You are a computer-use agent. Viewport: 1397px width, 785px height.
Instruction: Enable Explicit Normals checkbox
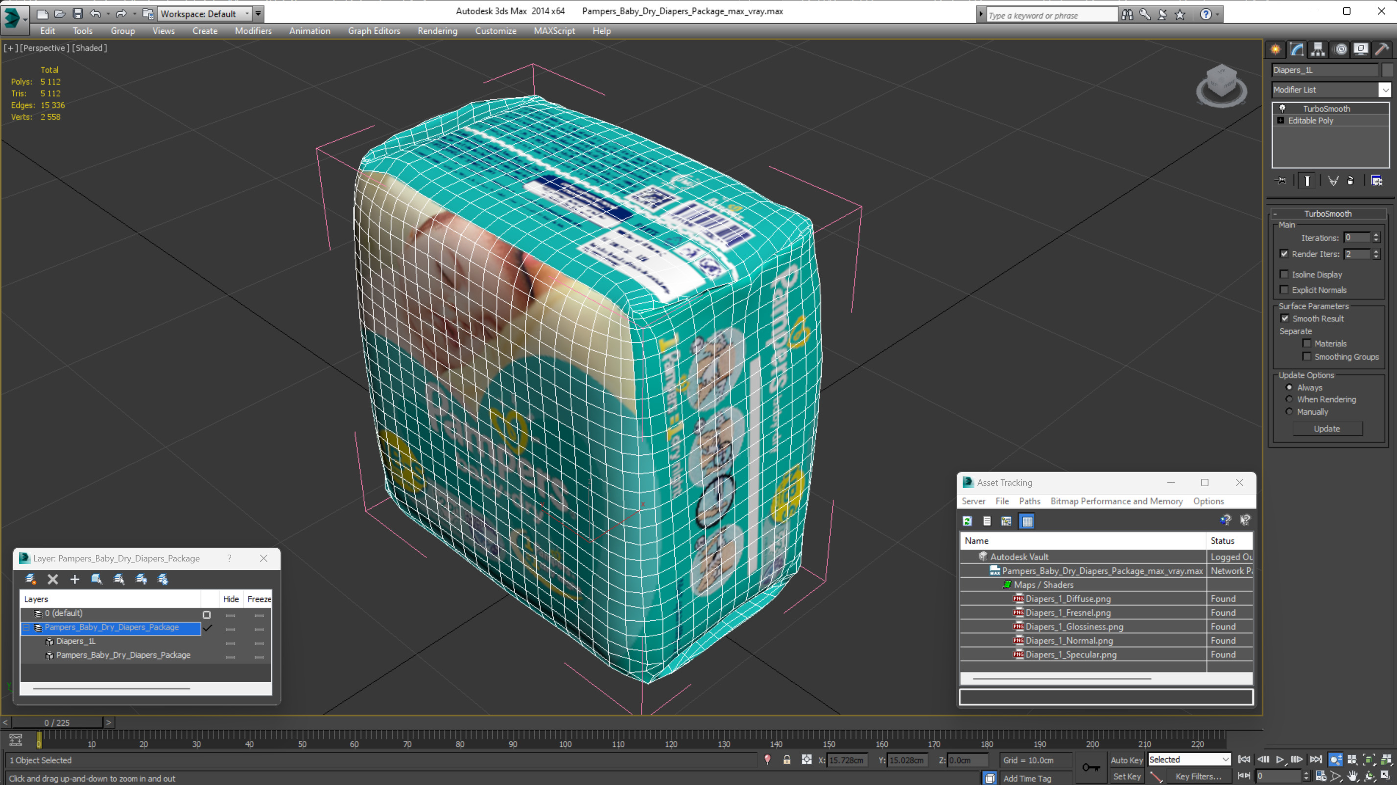(1284, 289)
